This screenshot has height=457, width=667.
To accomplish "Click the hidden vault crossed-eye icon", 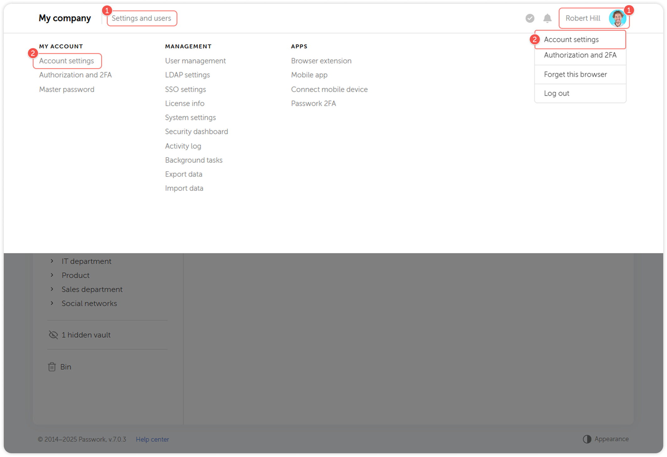I will click(53, 335).
